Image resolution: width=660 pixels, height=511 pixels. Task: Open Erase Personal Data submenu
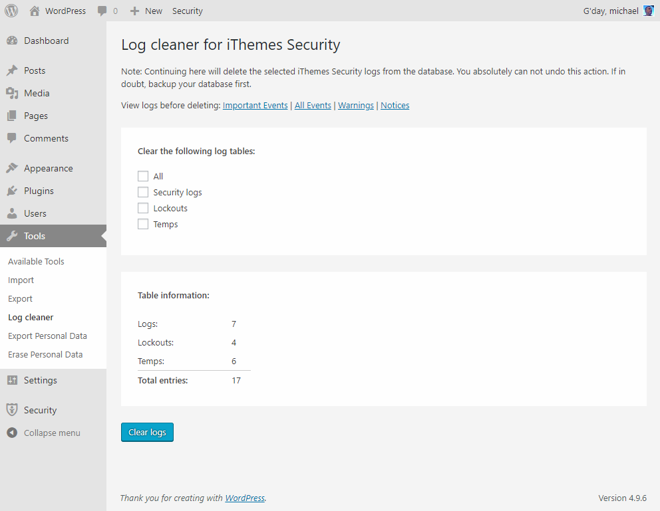coord(45,355)
